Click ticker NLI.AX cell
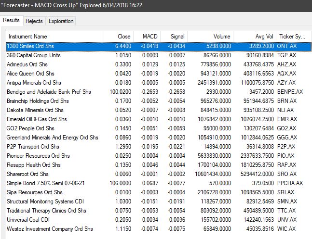The height and width of the screenshot is (239, 312). pyautogui.click(x=285, y=110)
